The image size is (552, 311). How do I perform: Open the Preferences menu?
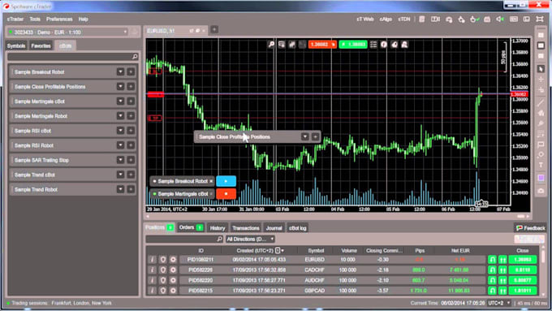point(59,19)
